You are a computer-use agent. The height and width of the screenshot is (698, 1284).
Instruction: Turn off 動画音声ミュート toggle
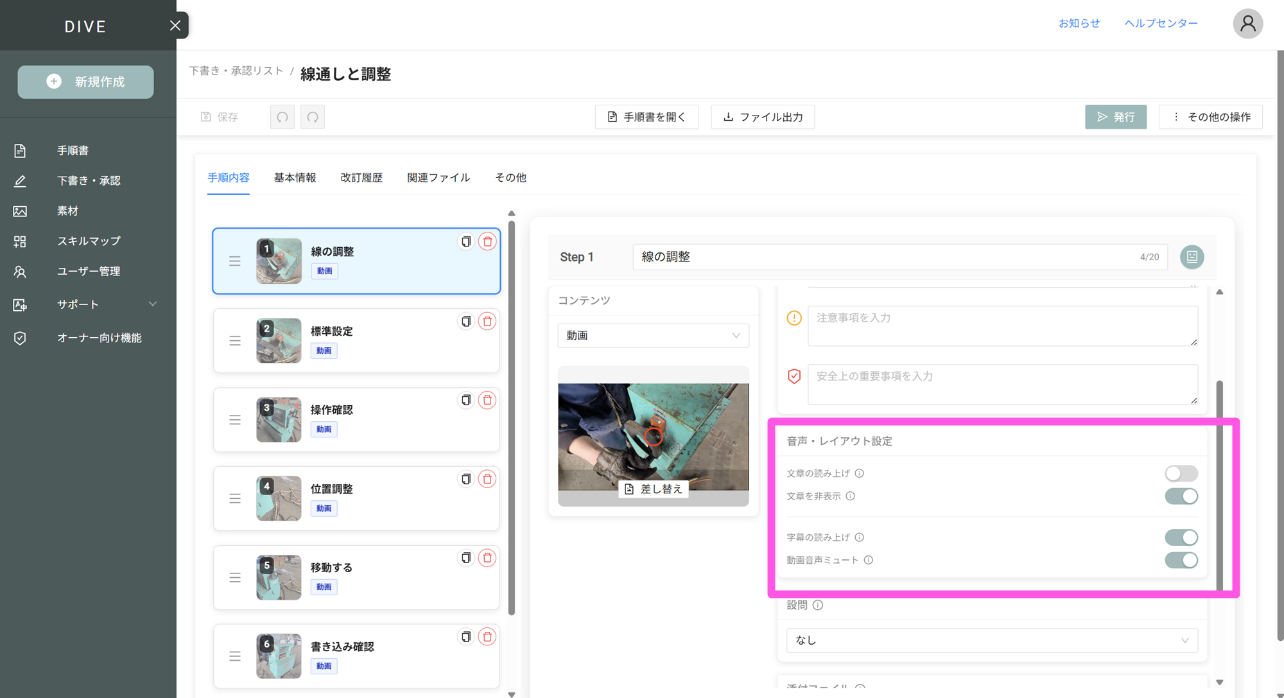1181,560
